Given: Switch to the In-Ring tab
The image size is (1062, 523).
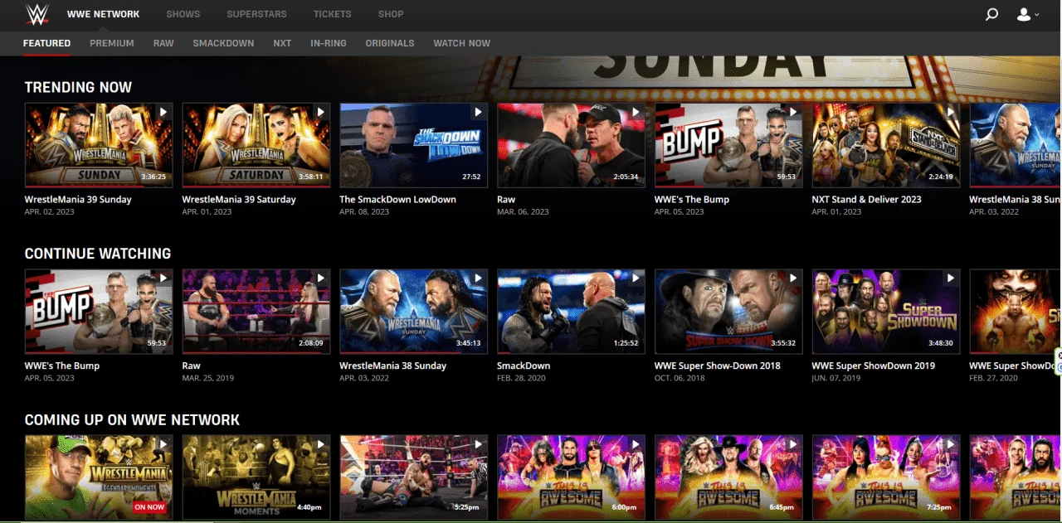Looking at the screenshot, I should [x=329, y=43].
